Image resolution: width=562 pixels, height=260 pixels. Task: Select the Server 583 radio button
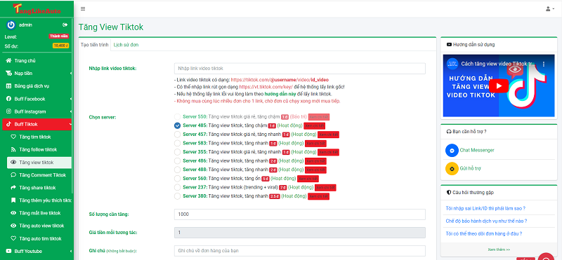[x=178, y=143]
